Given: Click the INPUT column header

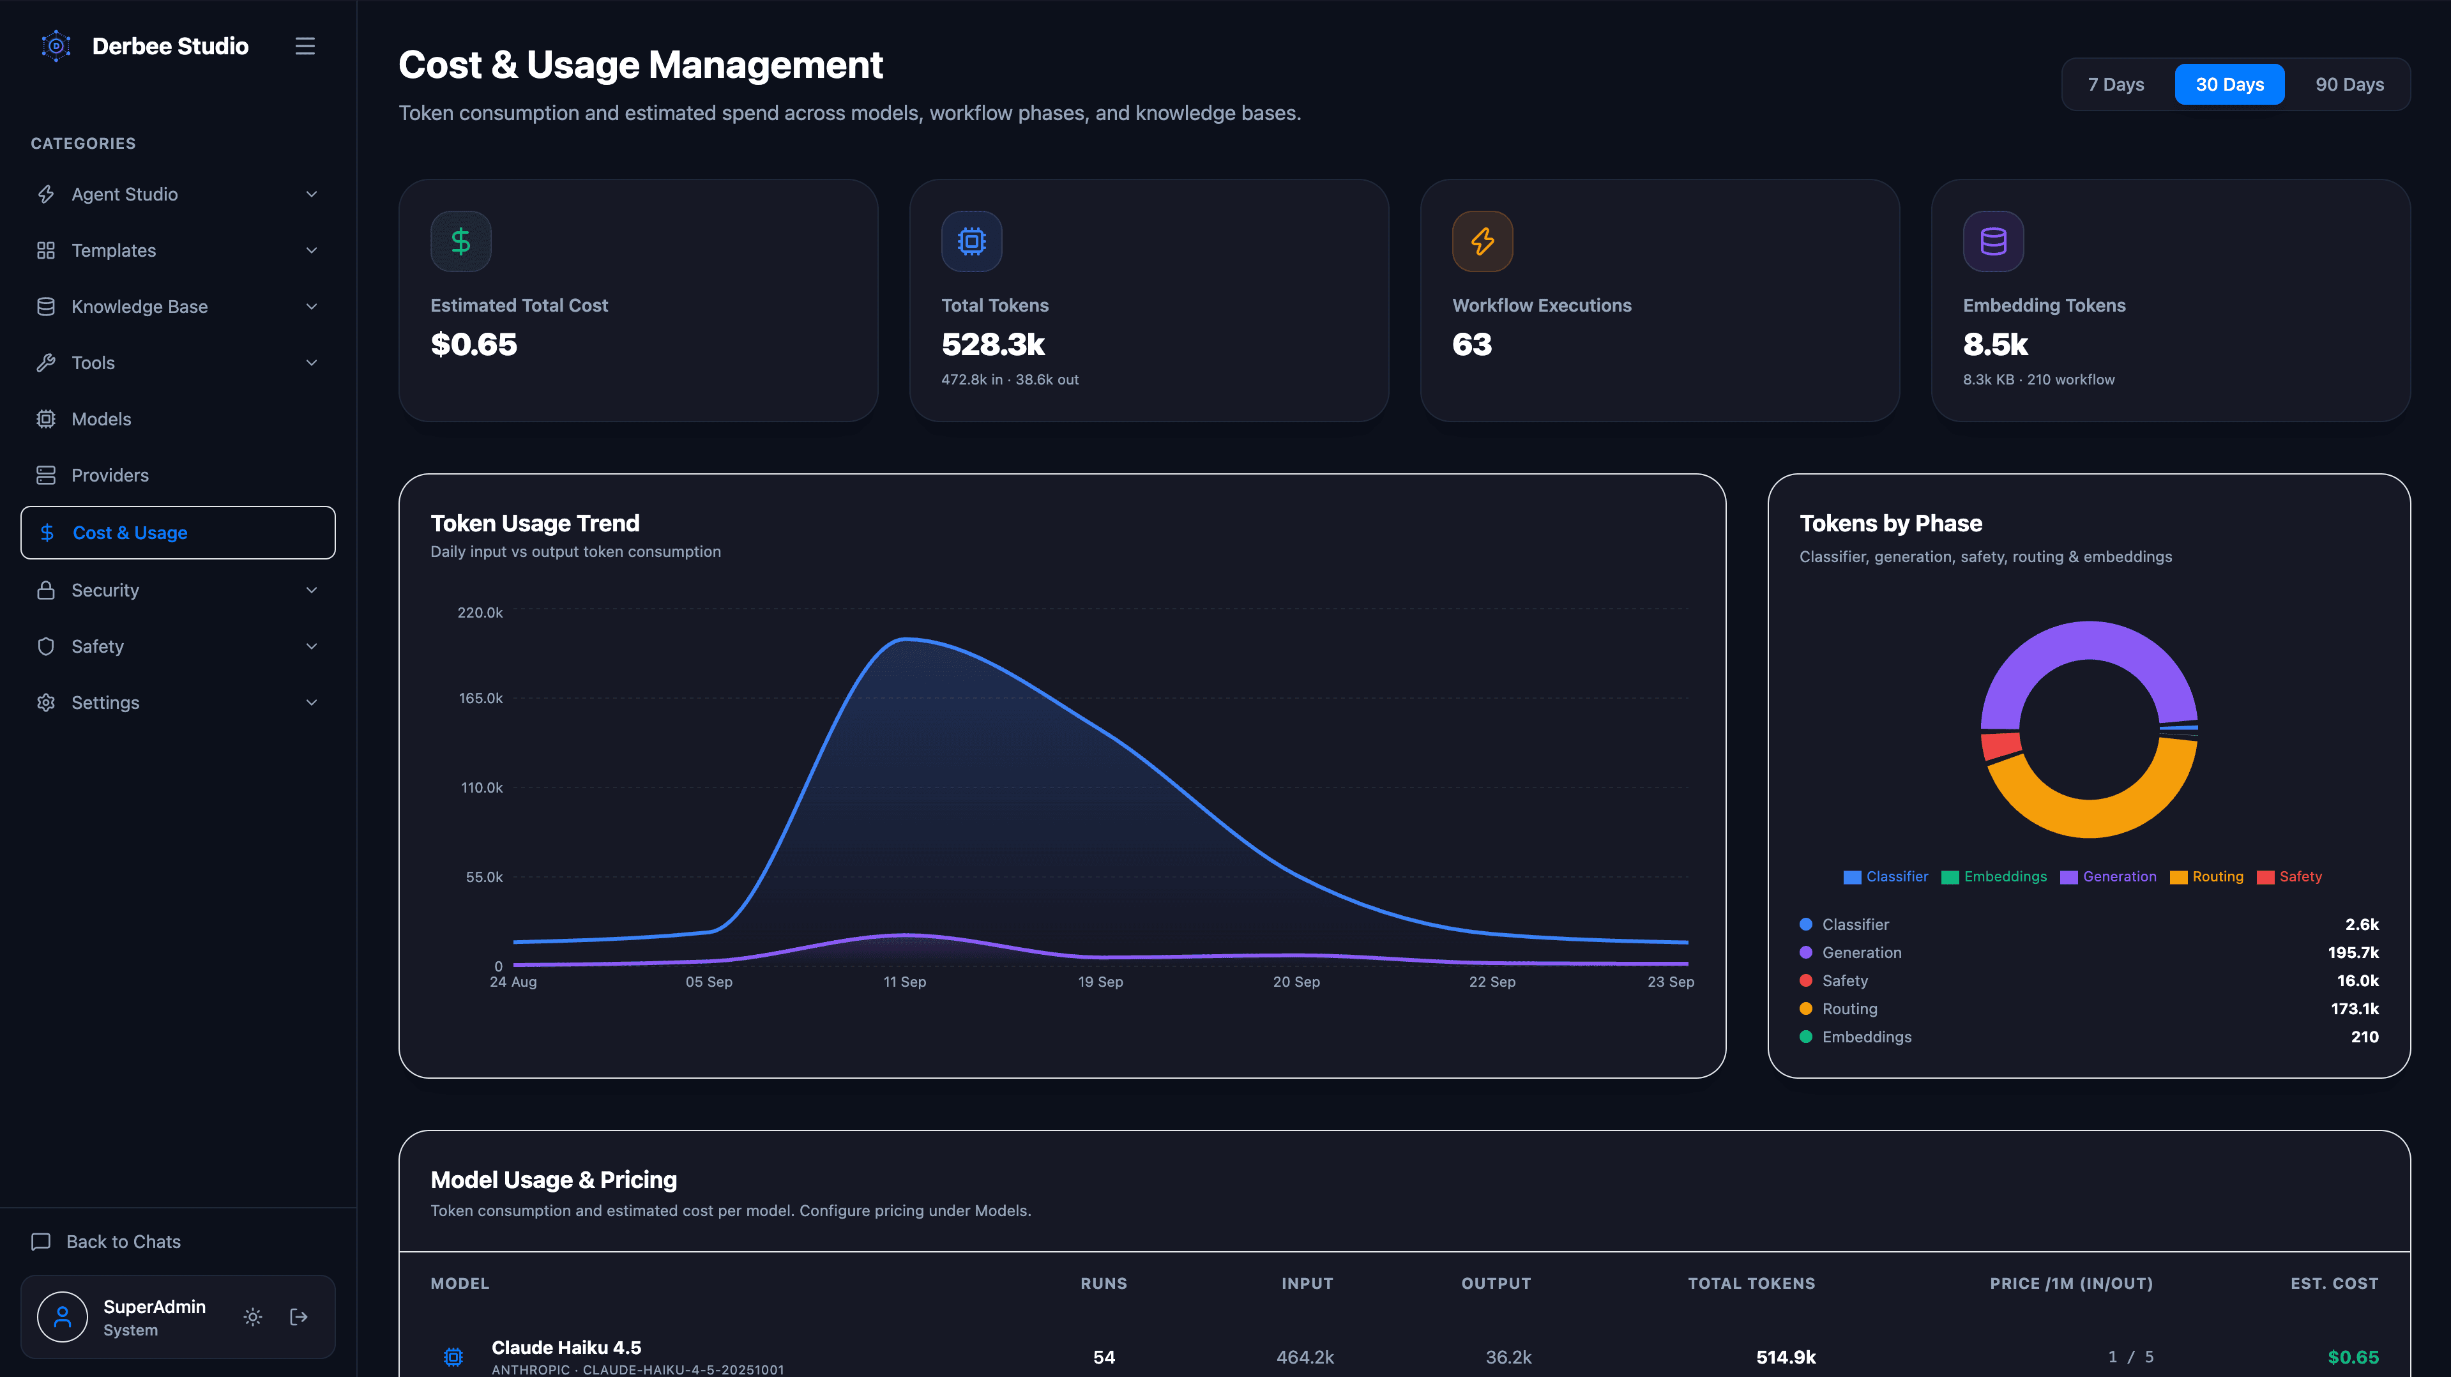Looking at the screenshot, I should 1307,1284.
